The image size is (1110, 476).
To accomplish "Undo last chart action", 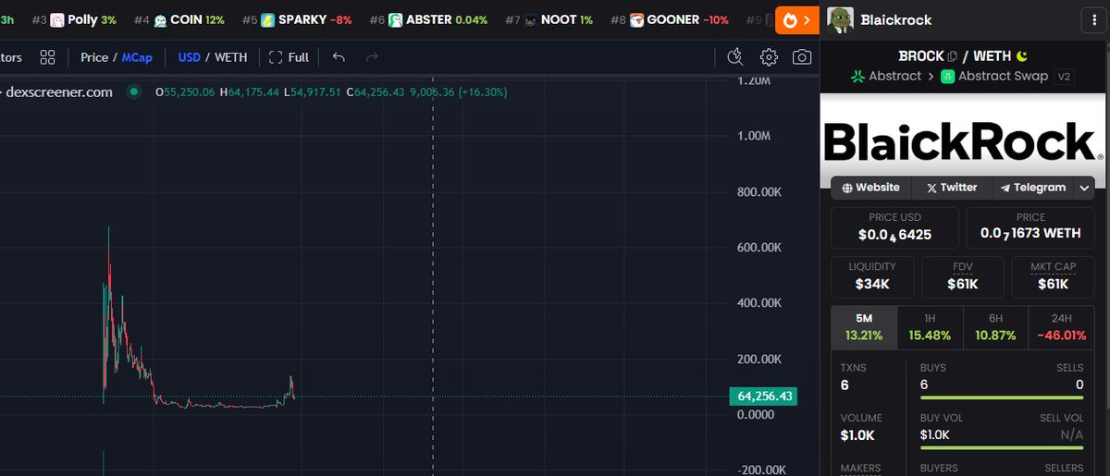I will coord(339,57).
